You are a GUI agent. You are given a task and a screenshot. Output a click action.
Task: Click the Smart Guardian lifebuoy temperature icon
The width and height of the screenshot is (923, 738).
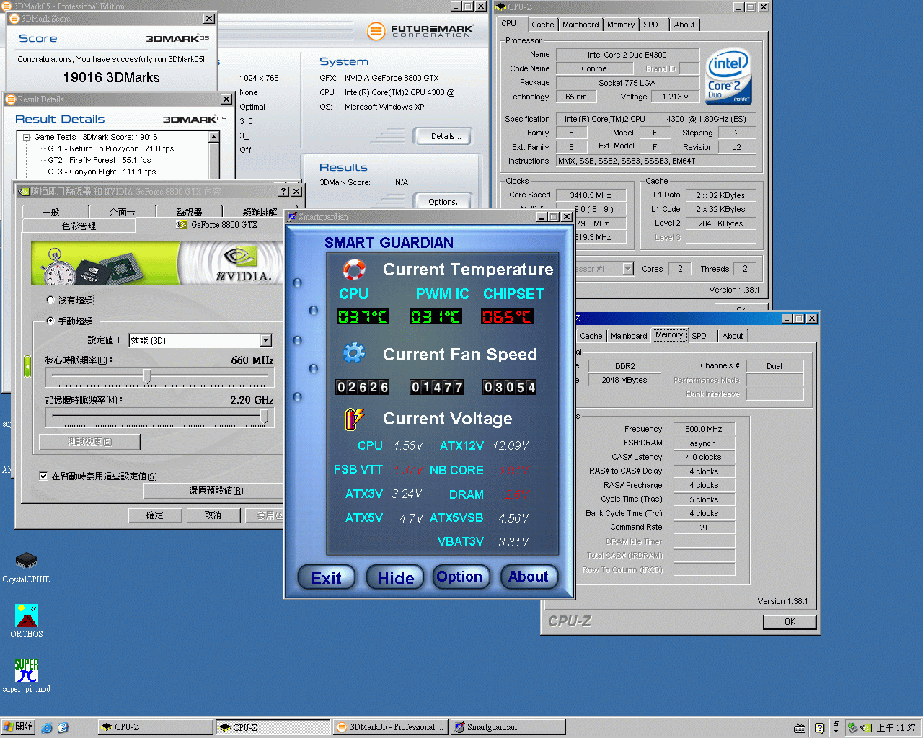coord(353,270)
